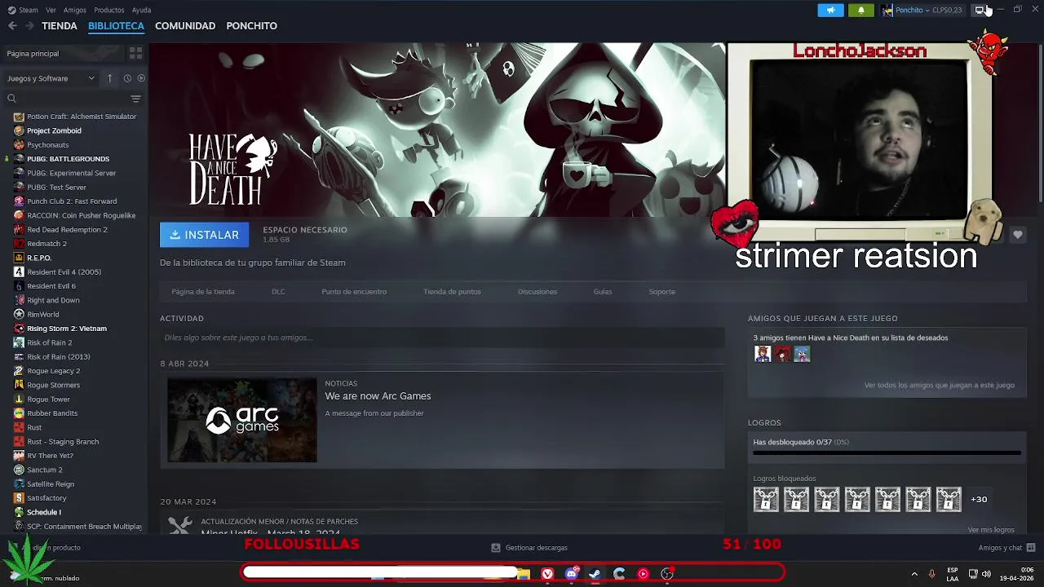Screen dimensions: 1044x587
Task: Open Página de la tienda link
Action: [x=203, y=292]
